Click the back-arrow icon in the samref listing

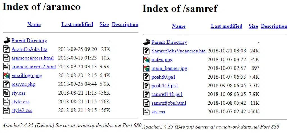[x=147, y=42]
